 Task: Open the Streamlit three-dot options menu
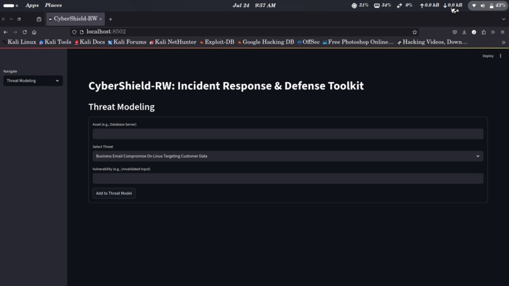[x=501, y=56]
